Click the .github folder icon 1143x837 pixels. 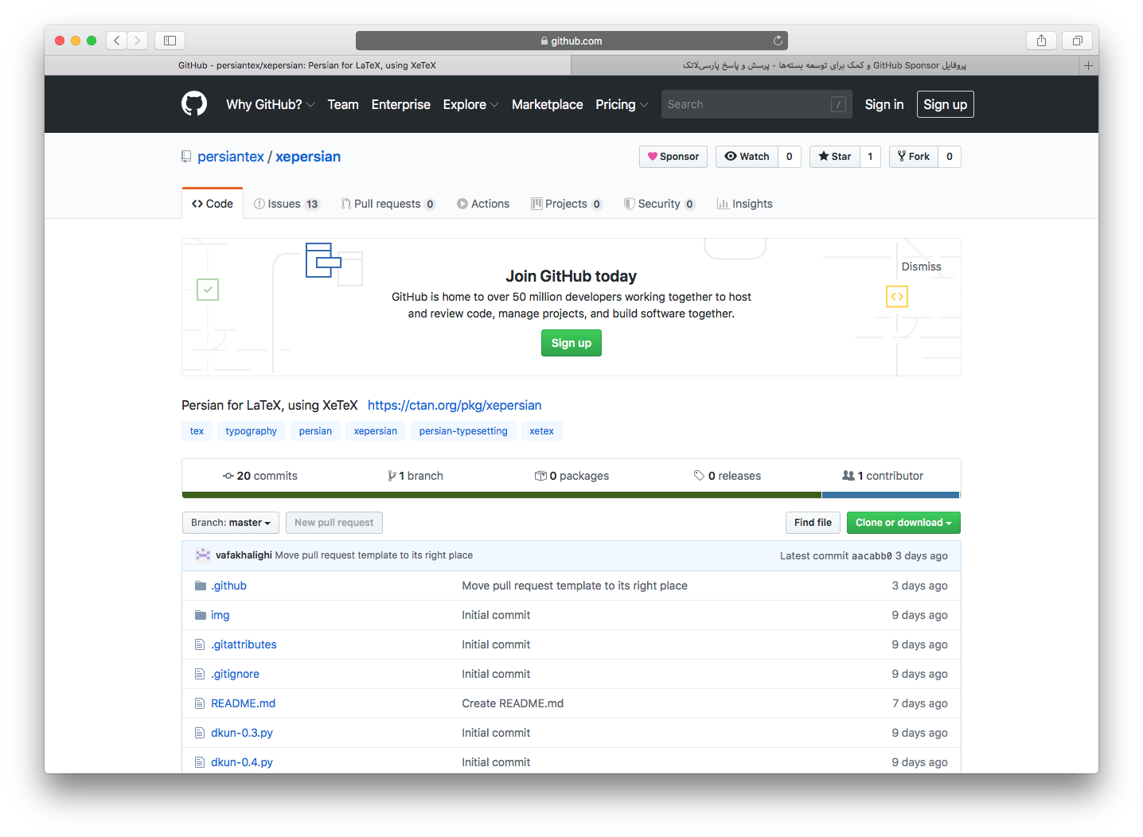click(x=201, y=586)
